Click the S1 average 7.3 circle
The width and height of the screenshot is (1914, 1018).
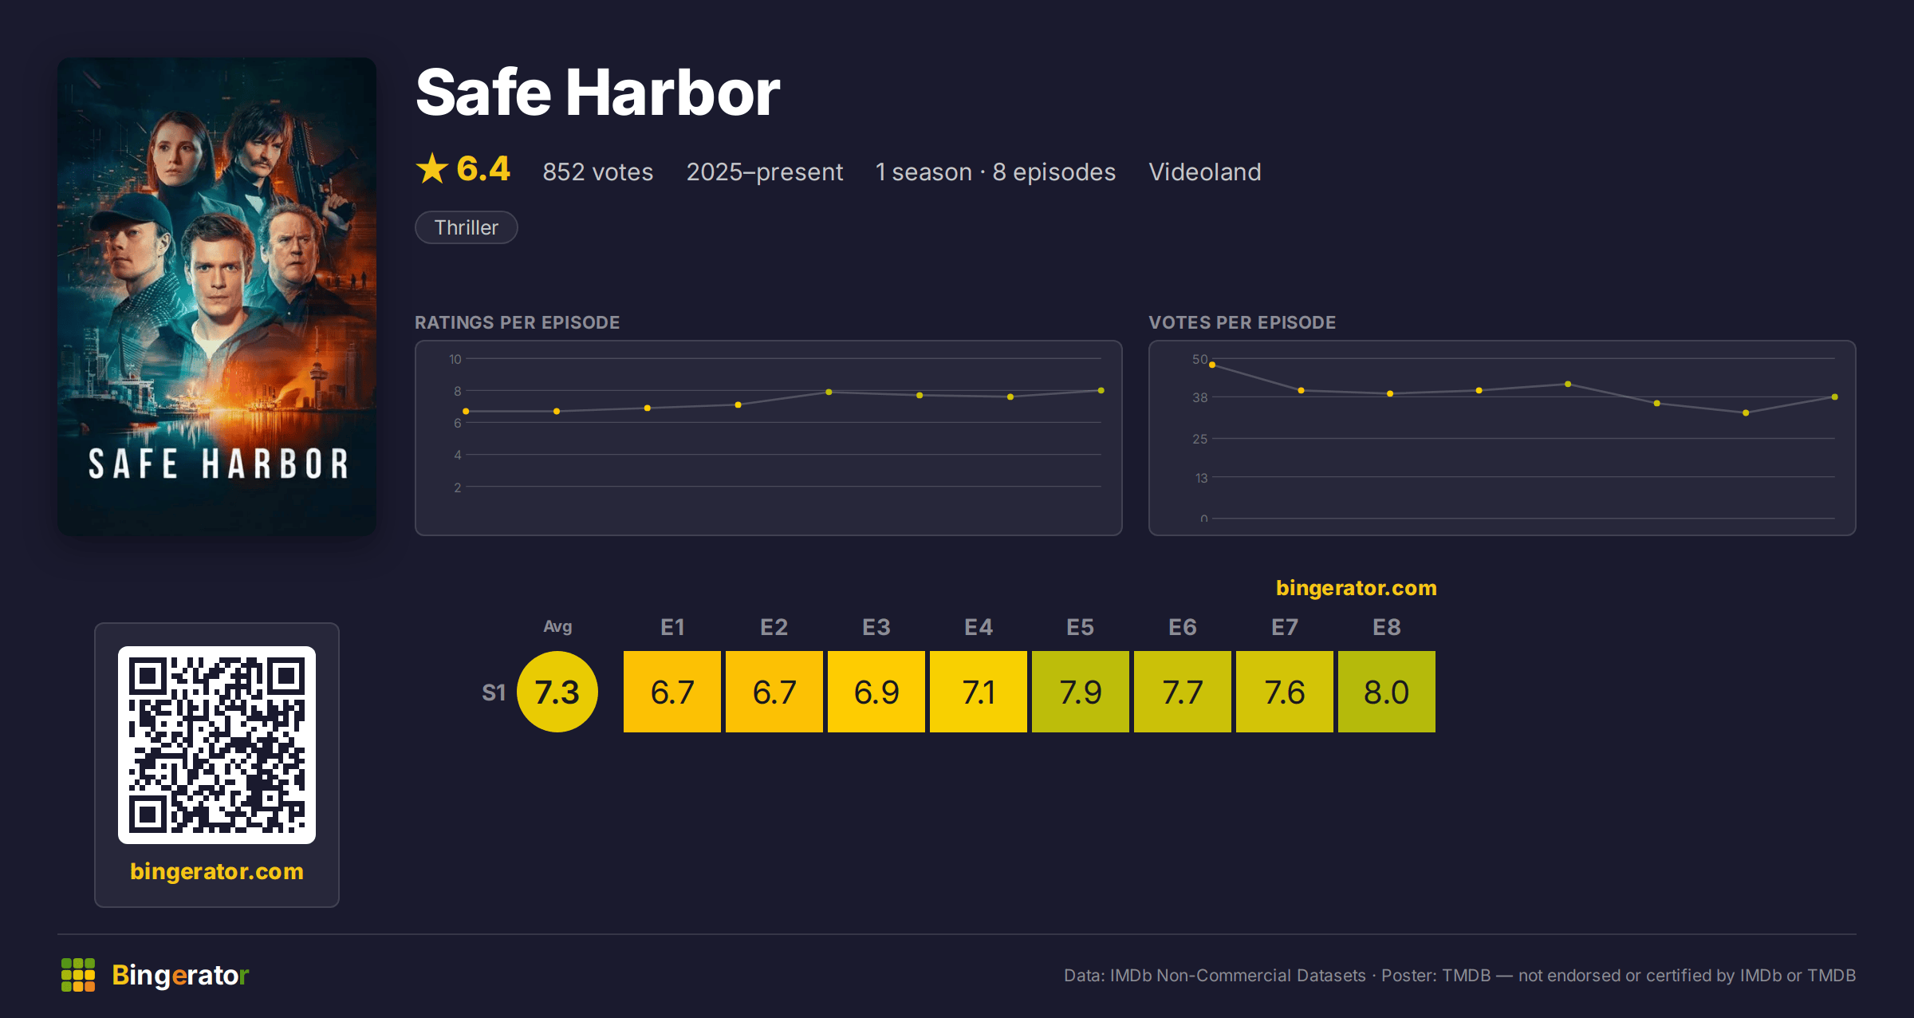click(x=557, y=692)
